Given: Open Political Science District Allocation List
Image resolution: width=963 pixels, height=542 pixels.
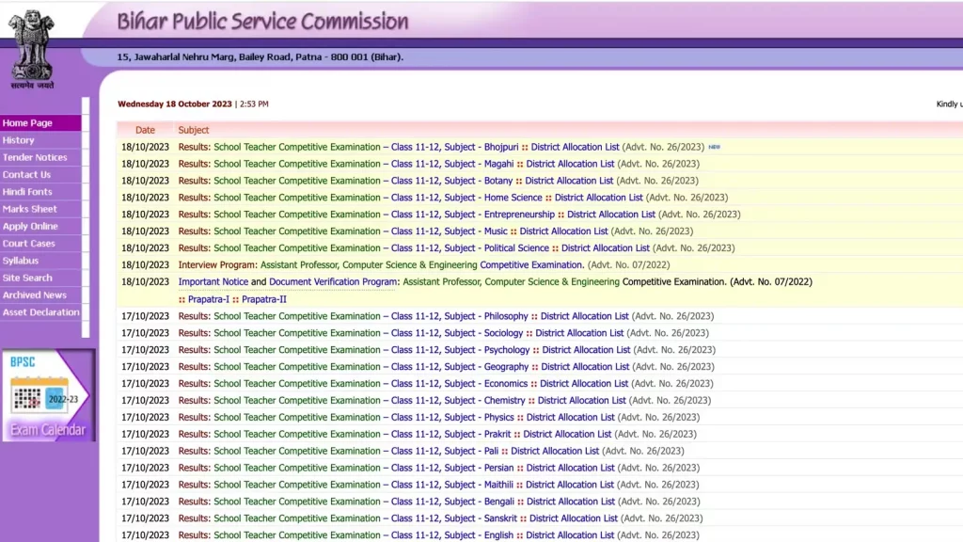Looking at the screenshot, I should point(606,247).
